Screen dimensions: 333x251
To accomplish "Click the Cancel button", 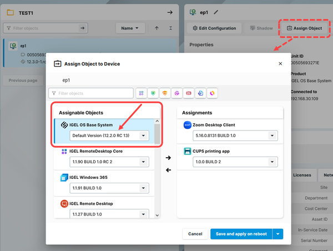I will (195, 234).
